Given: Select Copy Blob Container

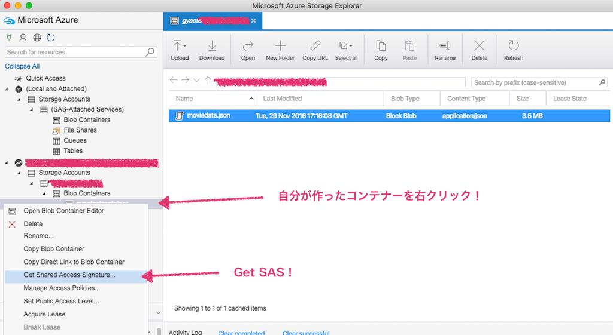Looking at the screenshot, I should (76, 249).
